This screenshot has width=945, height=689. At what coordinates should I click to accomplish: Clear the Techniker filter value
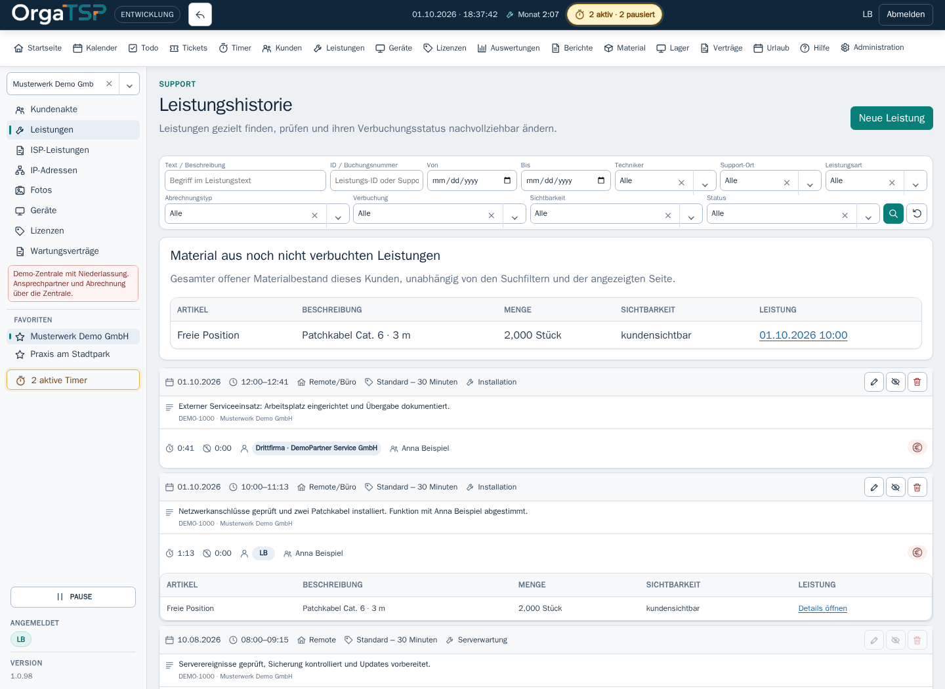click(x=681, y=182)
